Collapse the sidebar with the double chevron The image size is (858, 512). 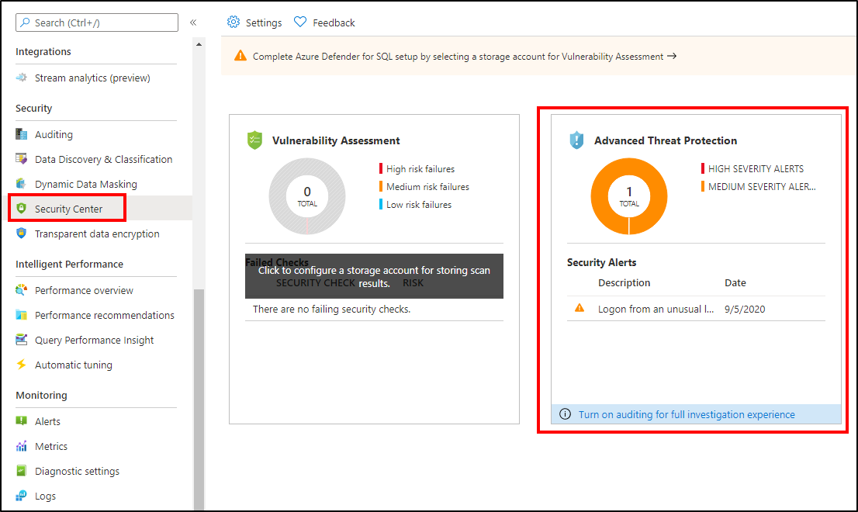(x=193, y=22)
